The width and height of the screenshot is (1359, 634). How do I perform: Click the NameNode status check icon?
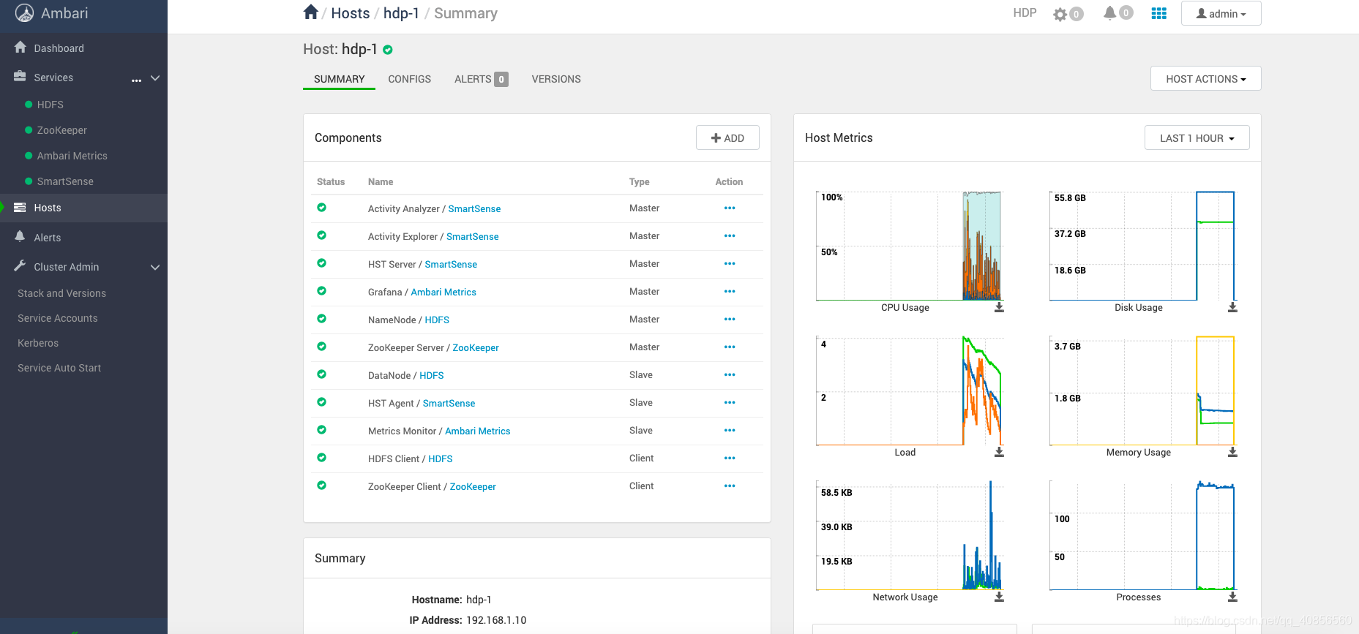(321, 319)
